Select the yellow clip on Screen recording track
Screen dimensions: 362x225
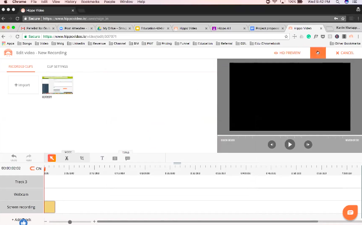tap(50, 207)
